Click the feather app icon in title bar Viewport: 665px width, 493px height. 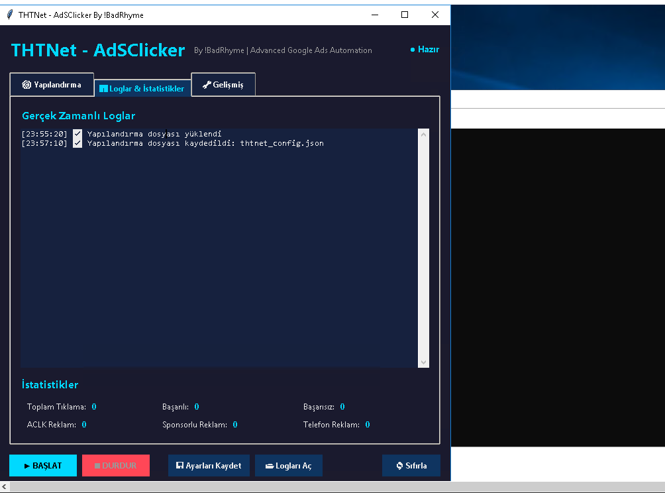[x=10, y=15]
